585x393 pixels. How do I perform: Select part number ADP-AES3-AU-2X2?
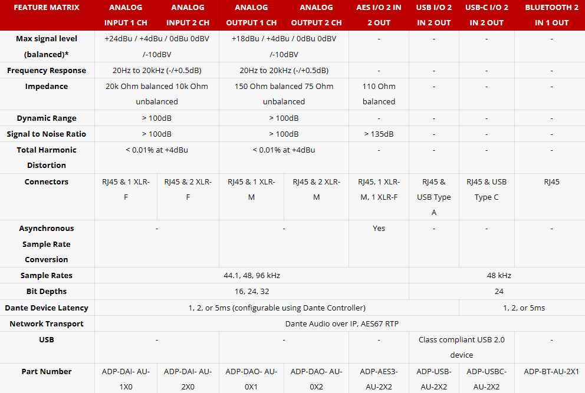[x=379, y=379]
